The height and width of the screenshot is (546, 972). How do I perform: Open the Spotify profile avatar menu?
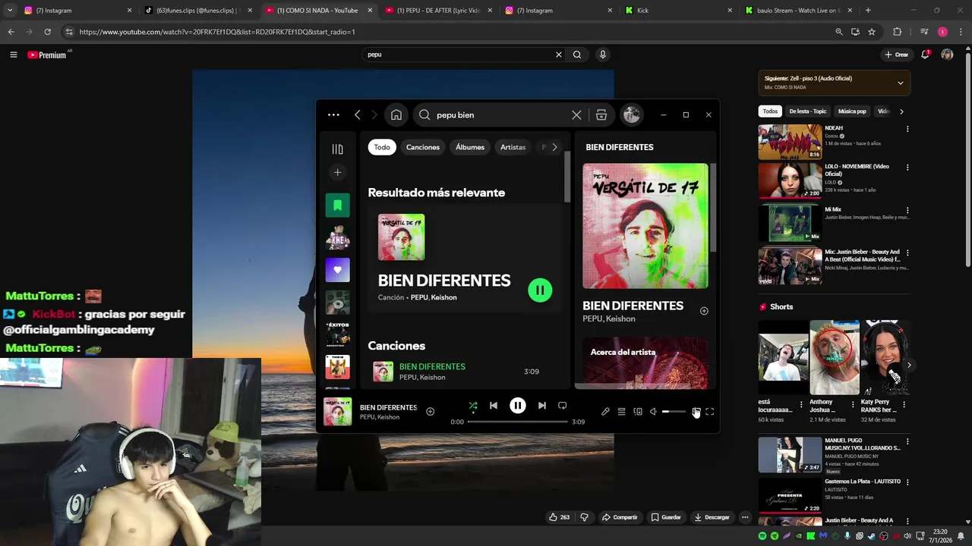click(x=631, y=115)
